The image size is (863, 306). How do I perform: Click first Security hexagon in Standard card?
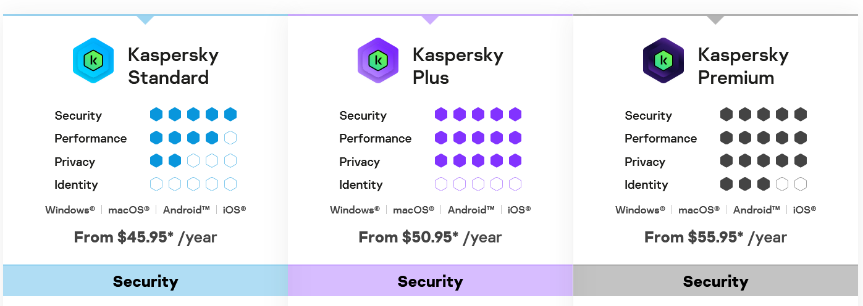coord(156,115)
